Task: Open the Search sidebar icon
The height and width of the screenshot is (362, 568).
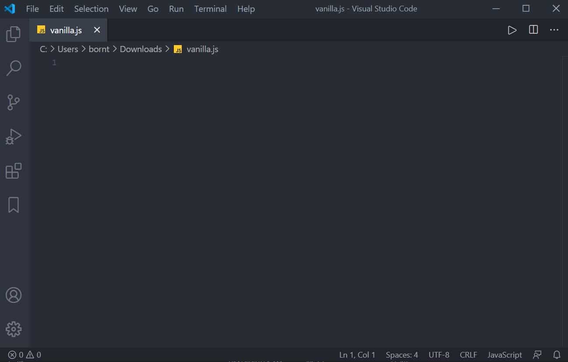Action: (14, 68)
